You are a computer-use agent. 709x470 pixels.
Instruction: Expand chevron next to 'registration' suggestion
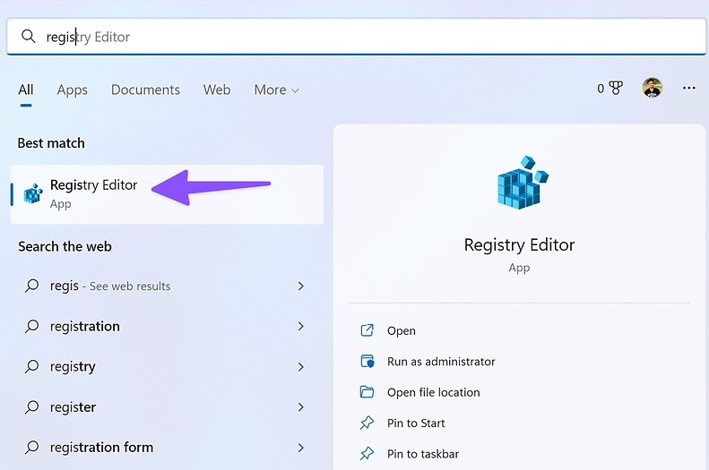coord(300,326)
